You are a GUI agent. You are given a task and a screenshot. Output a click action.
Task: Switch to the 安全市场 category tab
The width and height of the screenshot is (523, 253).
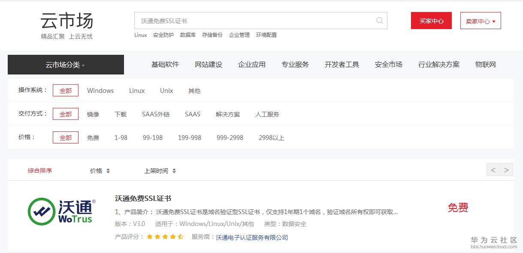(388, 64)
